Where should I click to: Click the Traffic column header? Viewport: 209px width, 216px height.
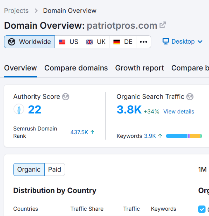pos(132,209)
